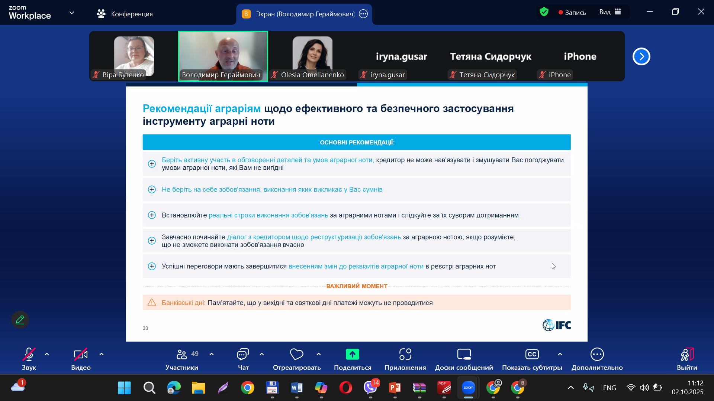Open the Дополнительно more options menu

597,355
